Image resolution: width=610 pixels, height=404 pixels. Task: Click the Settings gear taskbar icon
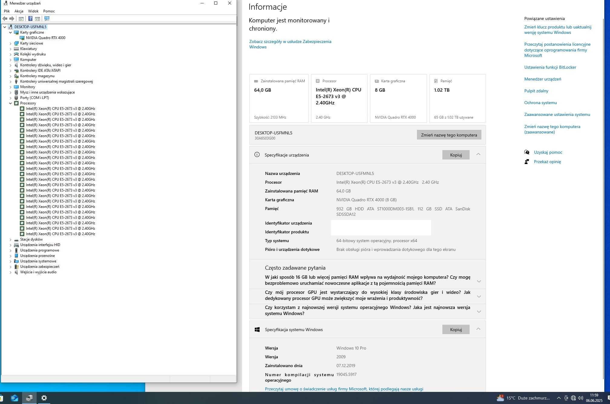44,398
